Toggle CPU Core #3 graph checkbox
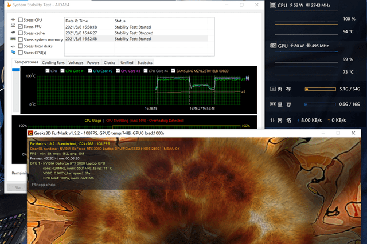The height and width of the screenshot is (244, 367). [118, 70]
